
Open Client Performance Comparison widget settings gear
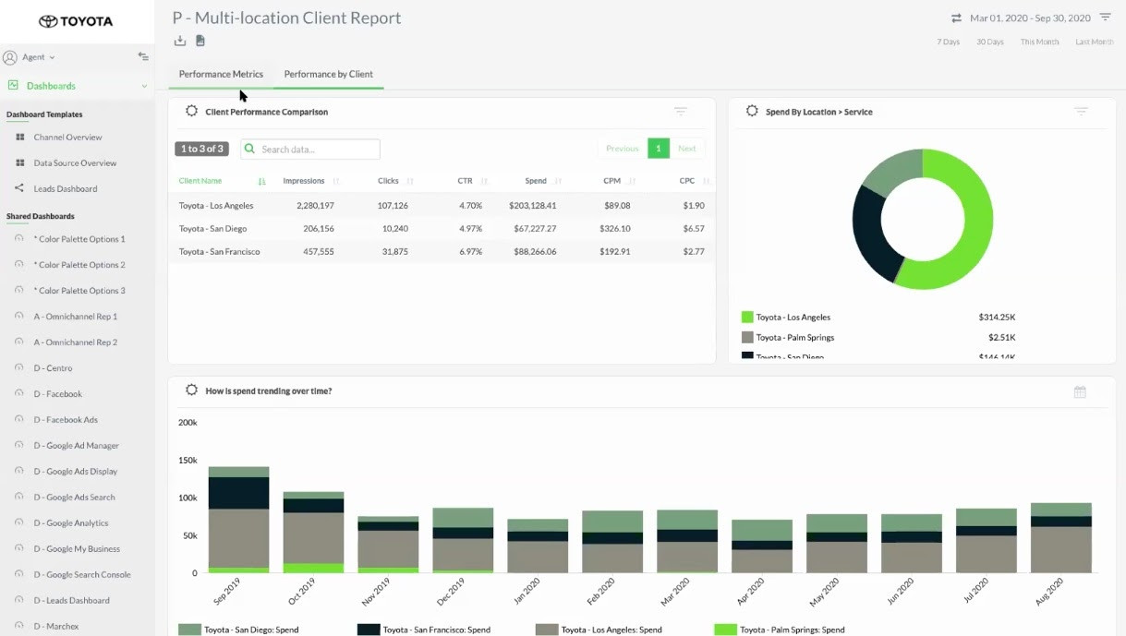coord(191,111)
